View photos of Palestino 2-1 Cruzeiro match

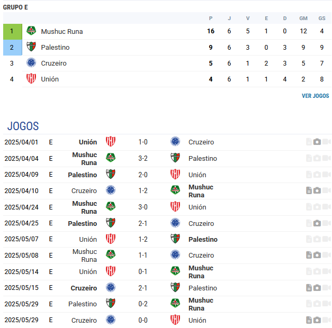pos(317,223)
